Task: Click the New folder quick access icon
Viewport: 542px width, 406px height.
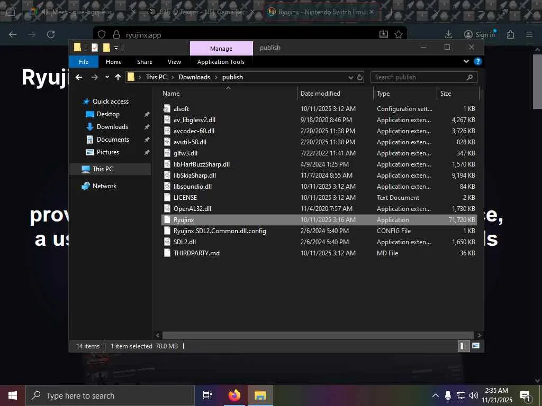Action: [x=106, y=48]
